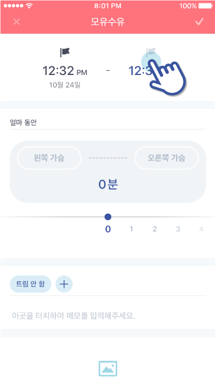The width and height of the screenshot is (215, 382).
Task: Tap the faded end-time flag icon
Action: (151, 52)
